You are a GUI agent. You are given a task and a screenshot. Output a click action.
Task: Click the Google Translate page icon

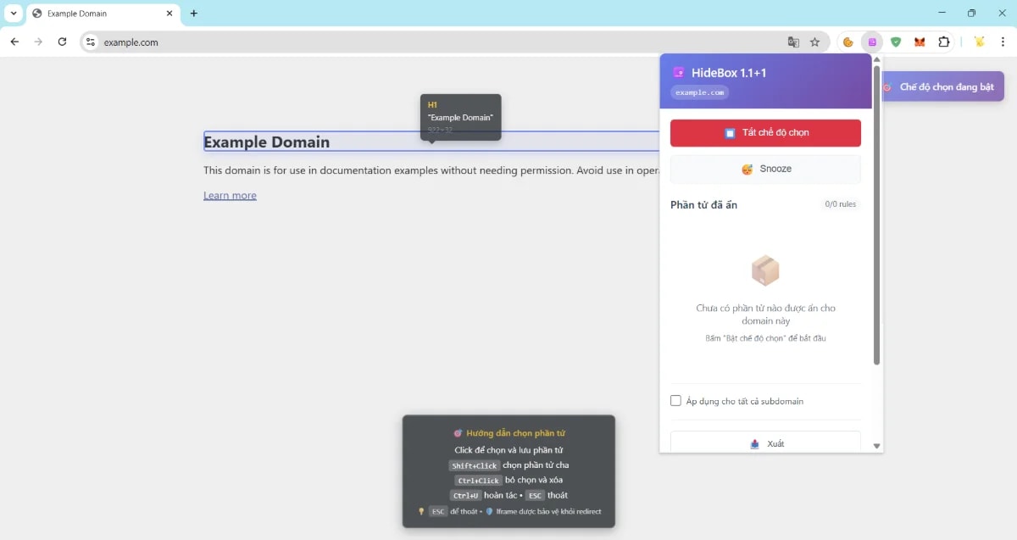tap(792, 42)
